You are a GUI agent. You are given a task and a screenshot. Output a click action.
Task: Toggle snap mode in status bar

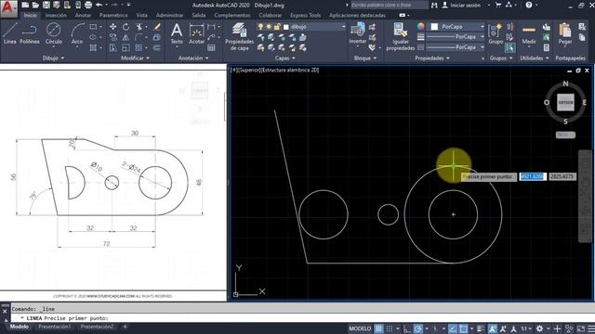pos(390,328)
